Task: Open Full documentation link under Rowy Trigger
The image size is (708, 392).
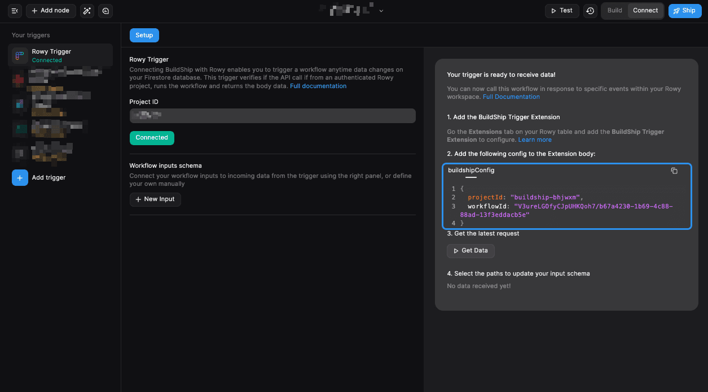Action: tap(318, 86)
